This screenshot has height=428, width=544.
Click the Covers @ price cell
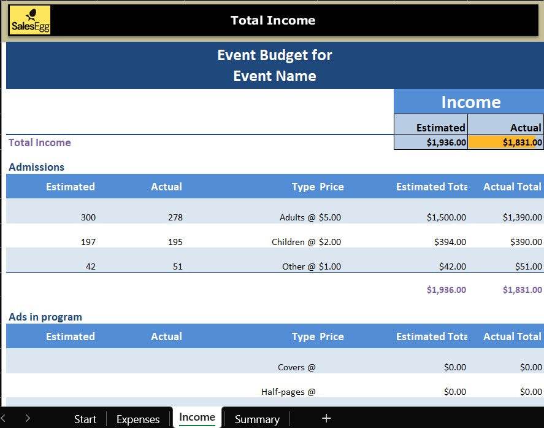[x=296, y=367]
